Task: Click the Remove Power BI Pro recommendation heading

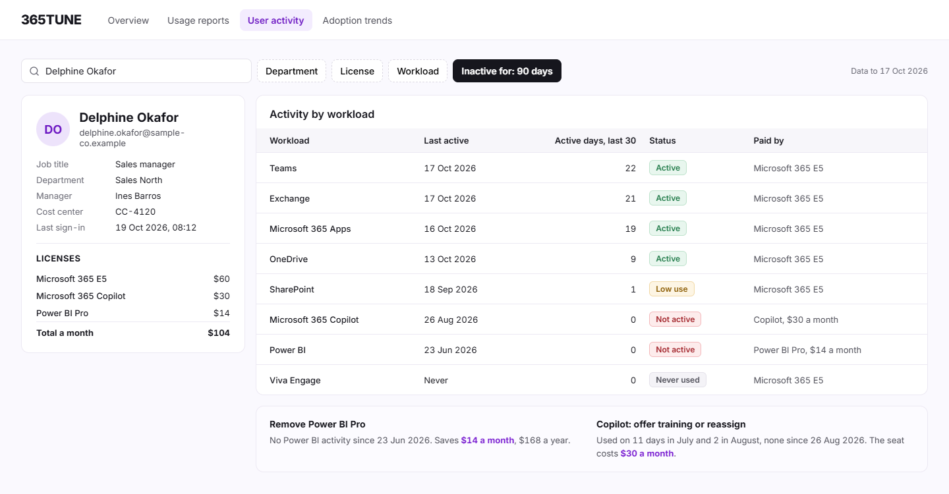Action: [x=318, y=424]
